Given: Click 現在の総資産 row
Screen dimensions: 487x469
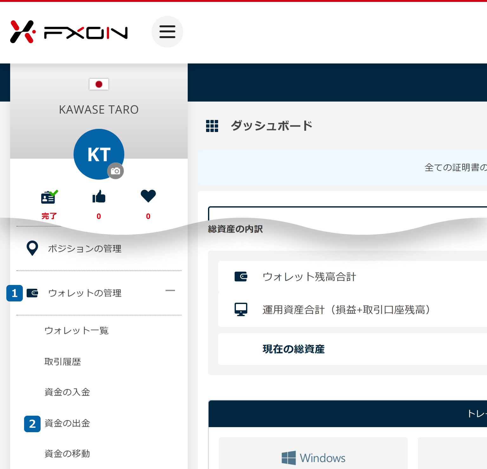Looking at the screenshot, I should (353, 349).
